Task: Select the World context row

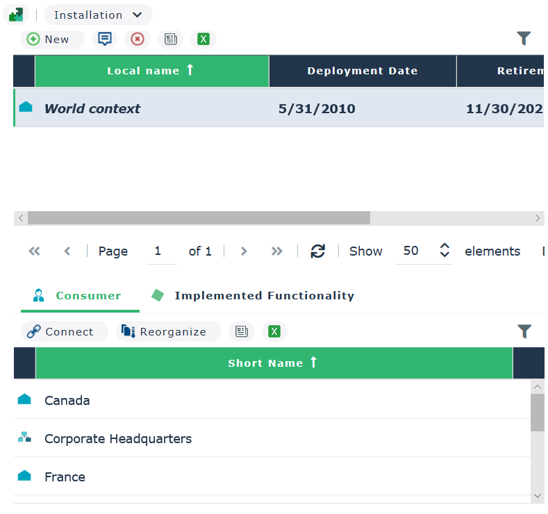Action: [92, 108]
